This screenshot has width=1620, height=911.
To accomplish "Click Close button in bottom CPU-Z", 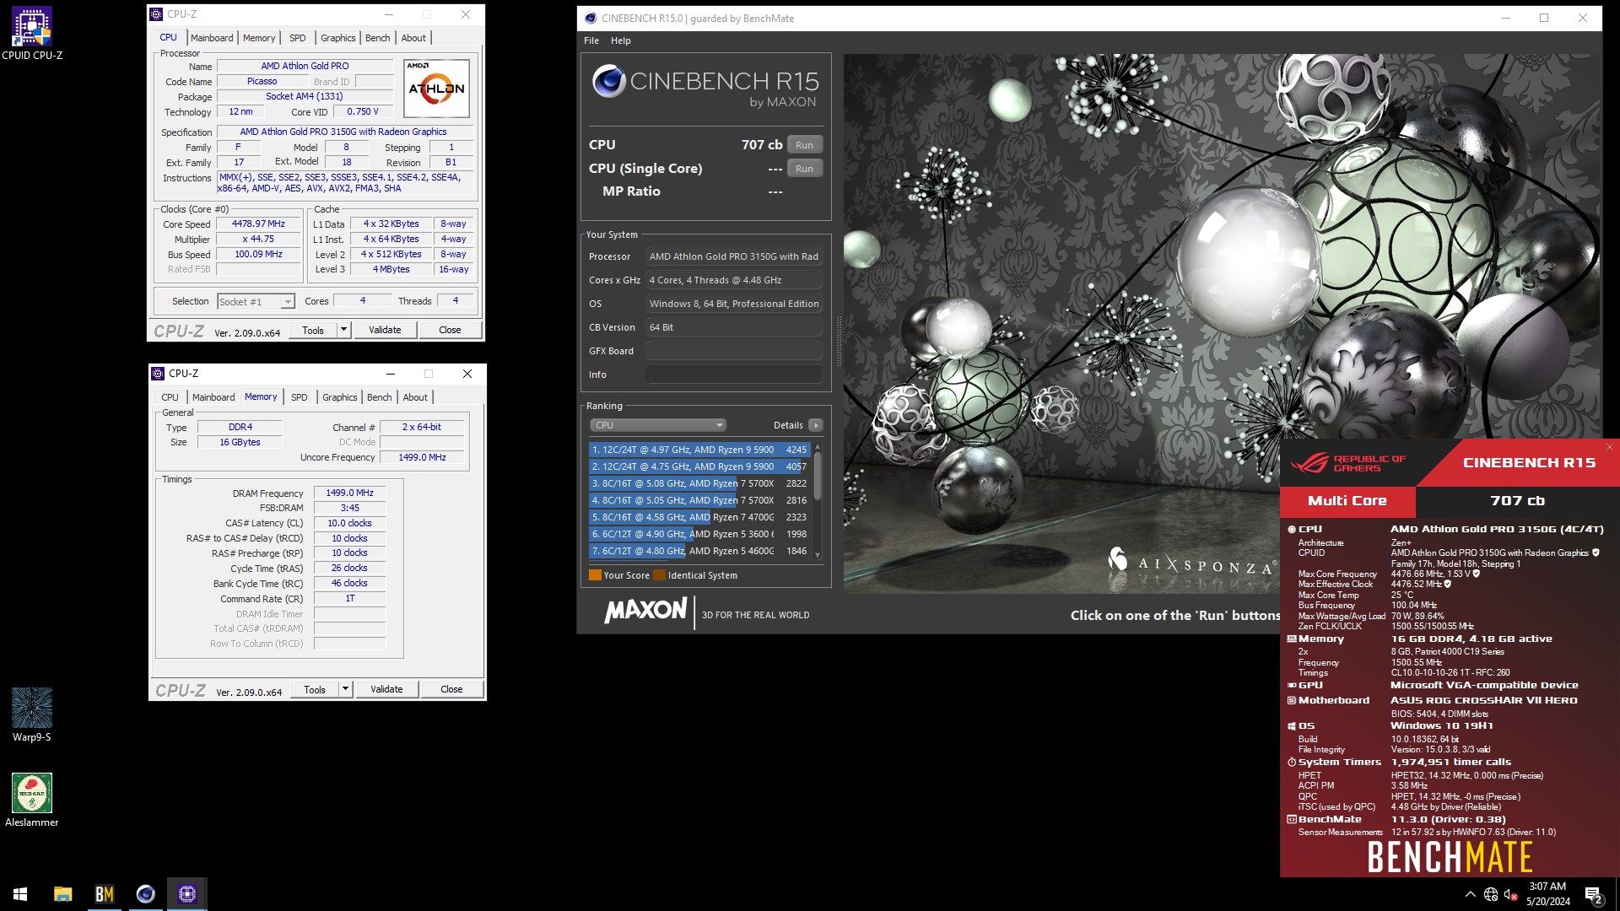I will tap(451, 689).
